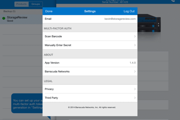
Task: Tap Done to close Settings
Action: (49, 11)
